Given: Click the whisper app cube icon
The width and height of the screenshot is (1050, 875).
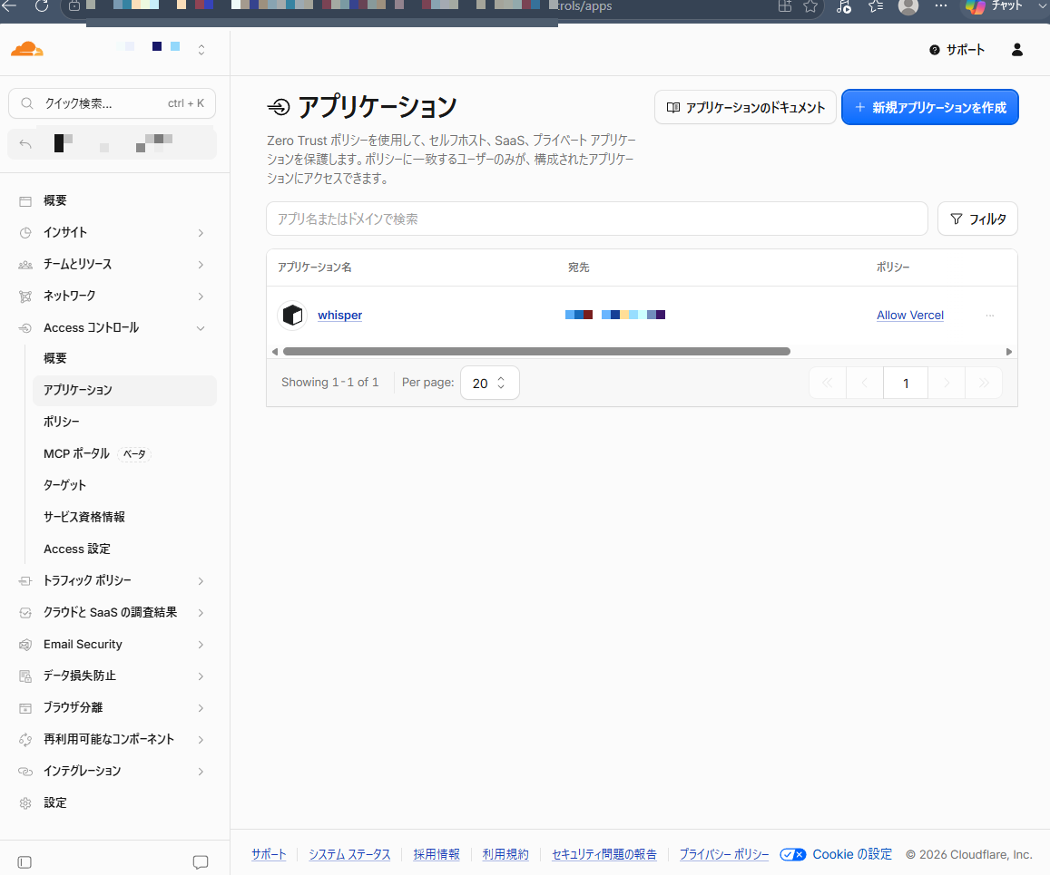Looking at the screenshot, I should [x=292, y=315].
